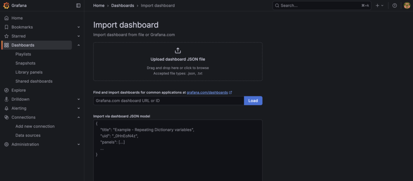
Task: Click the Home house icon in sidebar
Action: [6, 18]
